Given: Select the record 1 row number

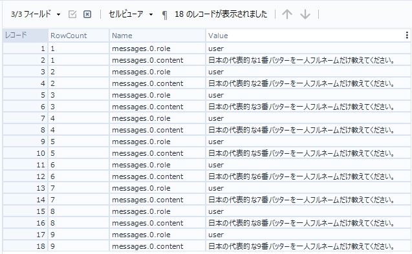Looking at the screenshot, I should click(x=25, y=48).
